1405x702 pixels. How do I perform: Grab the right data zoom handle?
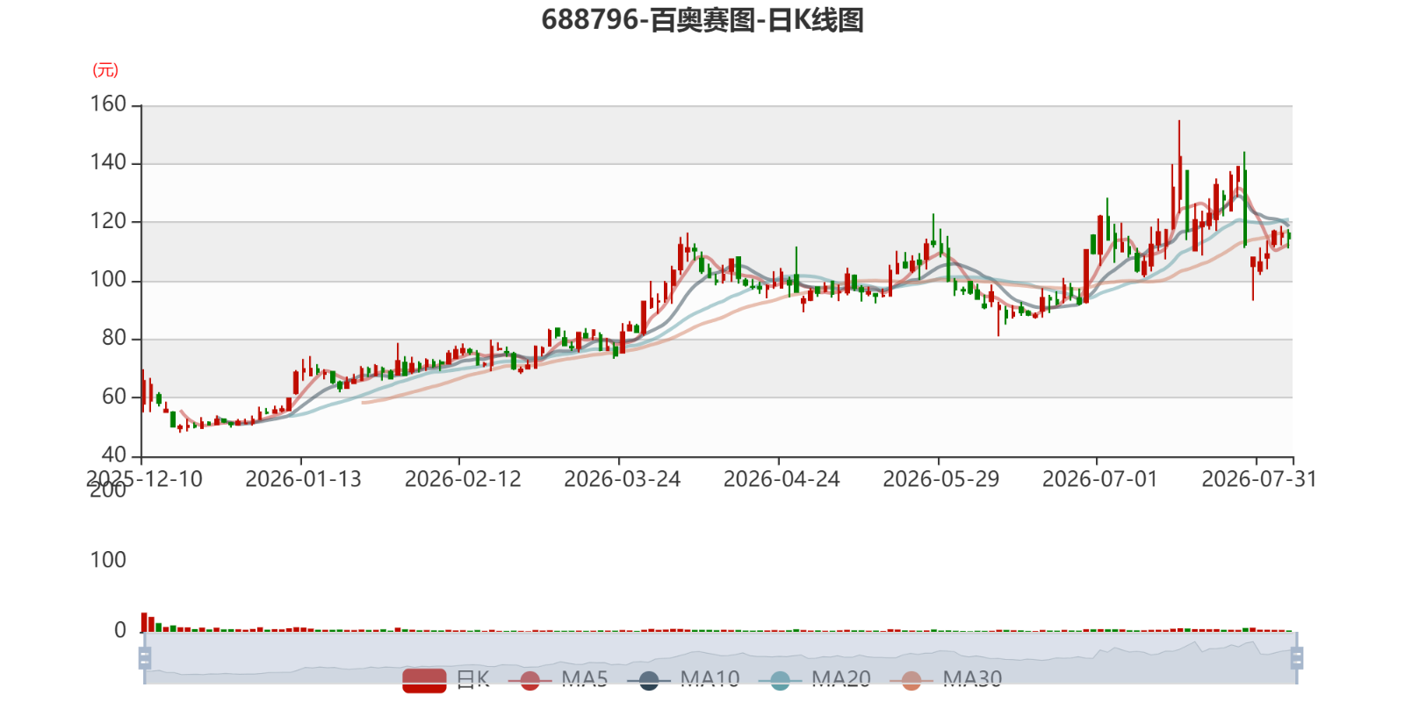1297,657
